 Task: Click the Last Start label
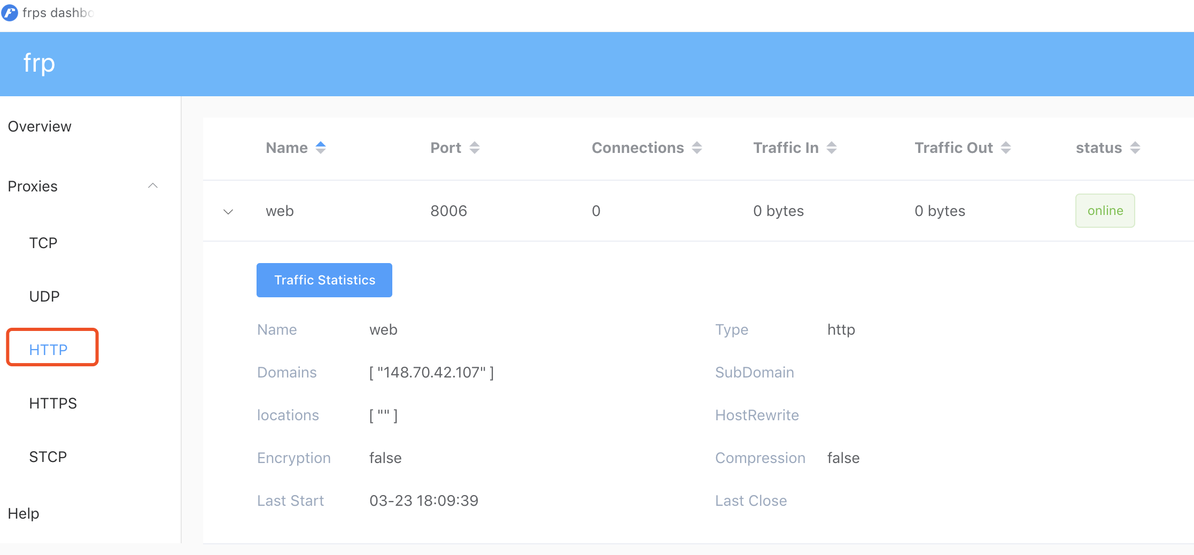[x=291, y=500]
